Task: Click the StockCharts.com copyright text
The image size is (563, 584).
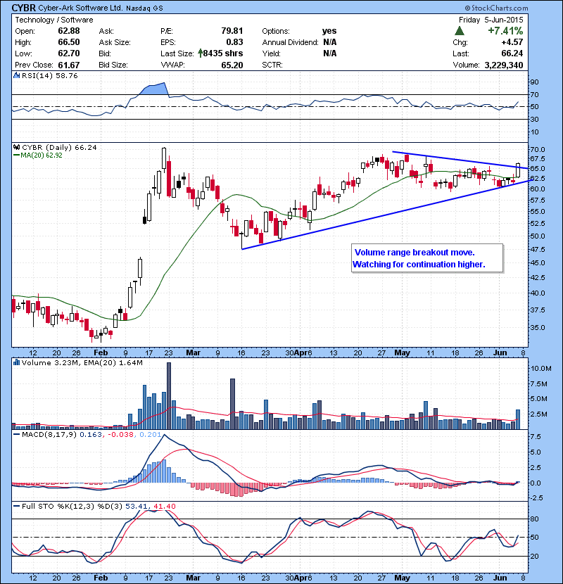Action: click(x=496, y=8)
